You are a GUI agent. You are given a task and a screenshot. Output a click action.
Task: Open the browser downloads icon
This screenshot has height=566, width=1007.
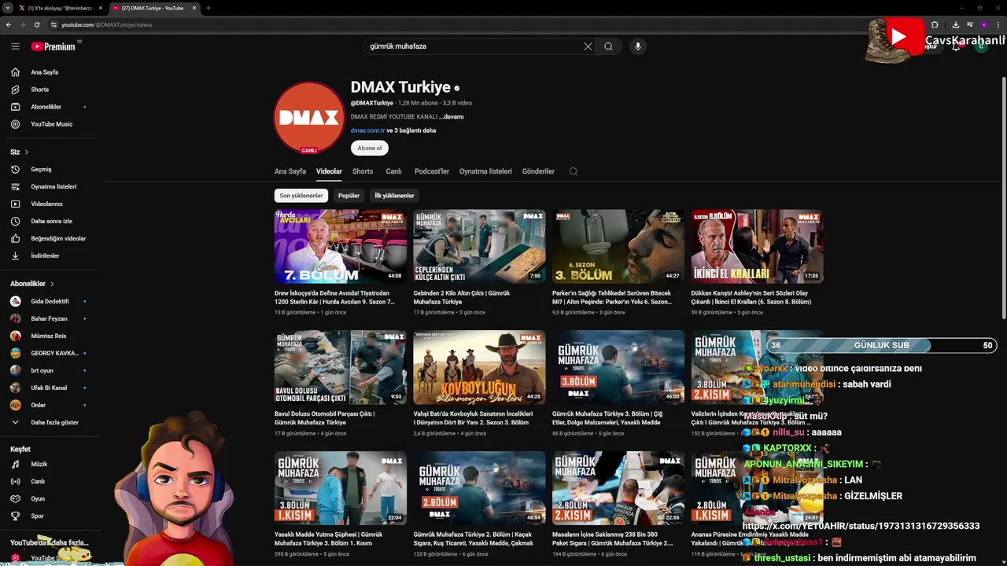[955, 24]
